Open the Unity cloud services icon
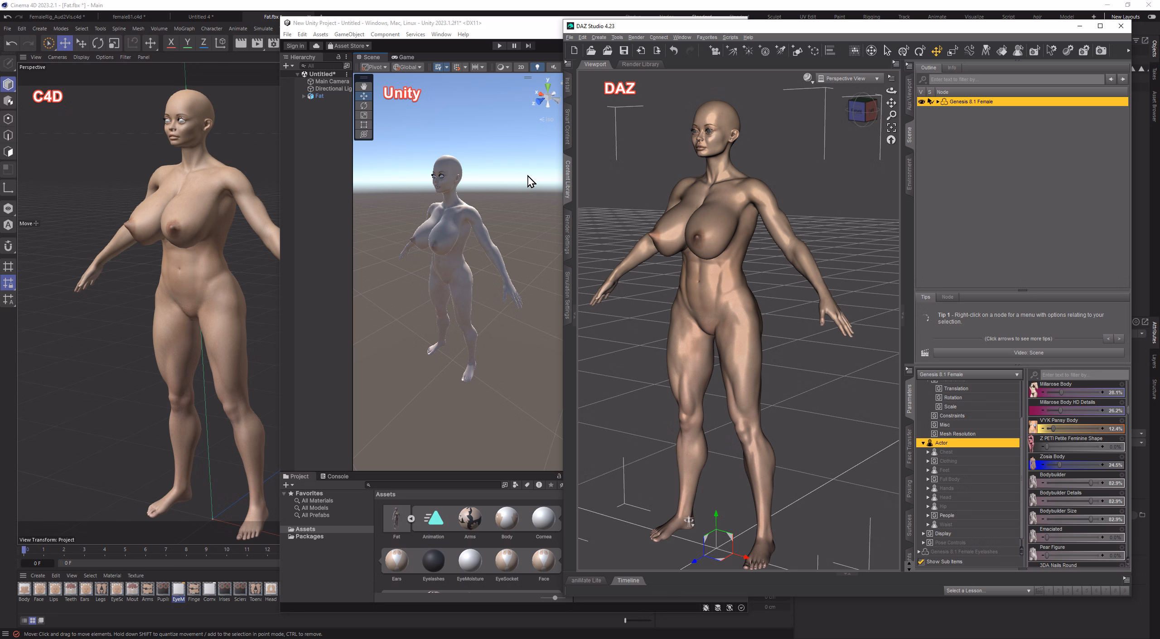1160x639 pixels. [316, 46]
